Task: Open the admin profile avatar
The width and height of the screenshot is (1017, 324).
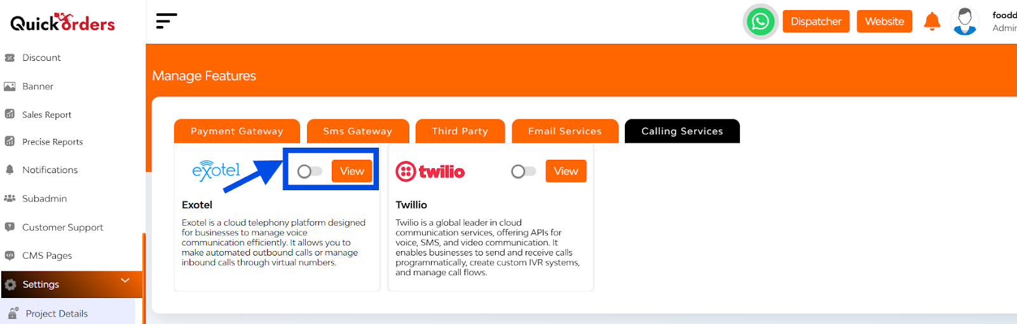Action: coord(965,22)
